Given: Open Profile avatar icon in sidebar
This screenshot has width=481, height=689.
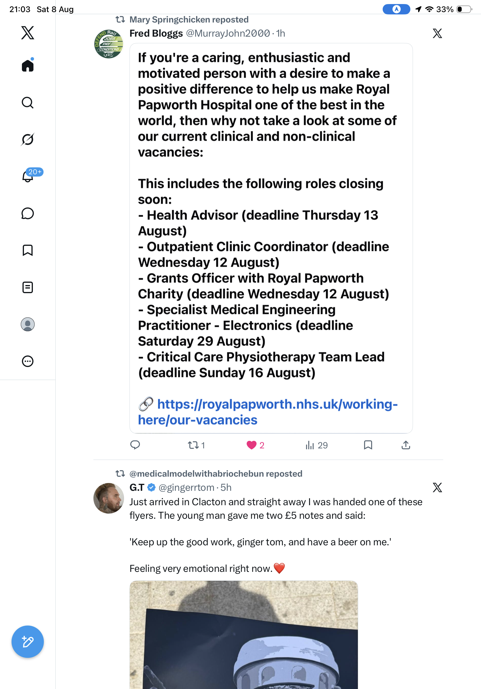Looking at the screenshot, I should (28, 324).
